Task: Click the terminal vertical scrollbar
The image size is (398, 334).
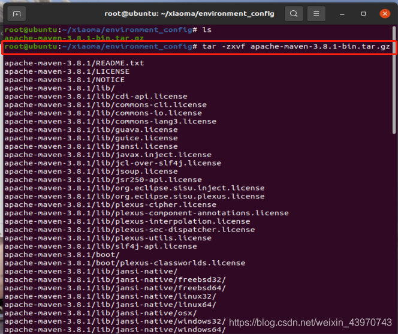Action: [x=394, y=80]
